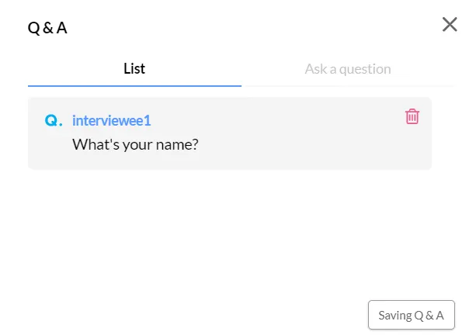Tap the red trash can icon
The width and height of the screenshot is (476, 335).
tap(412, 116)
